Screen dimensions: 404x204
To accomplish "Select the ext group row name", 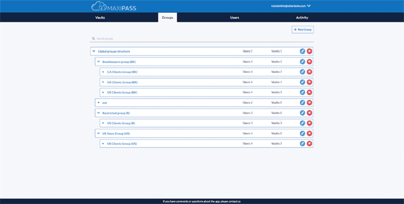I will click(x=104, y=103).
